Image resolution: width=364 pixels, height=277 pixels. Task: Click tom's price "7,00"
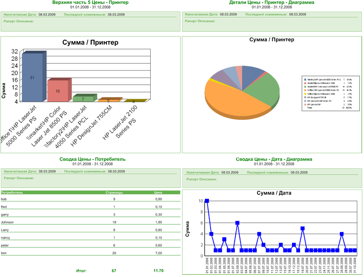(159, 253)
